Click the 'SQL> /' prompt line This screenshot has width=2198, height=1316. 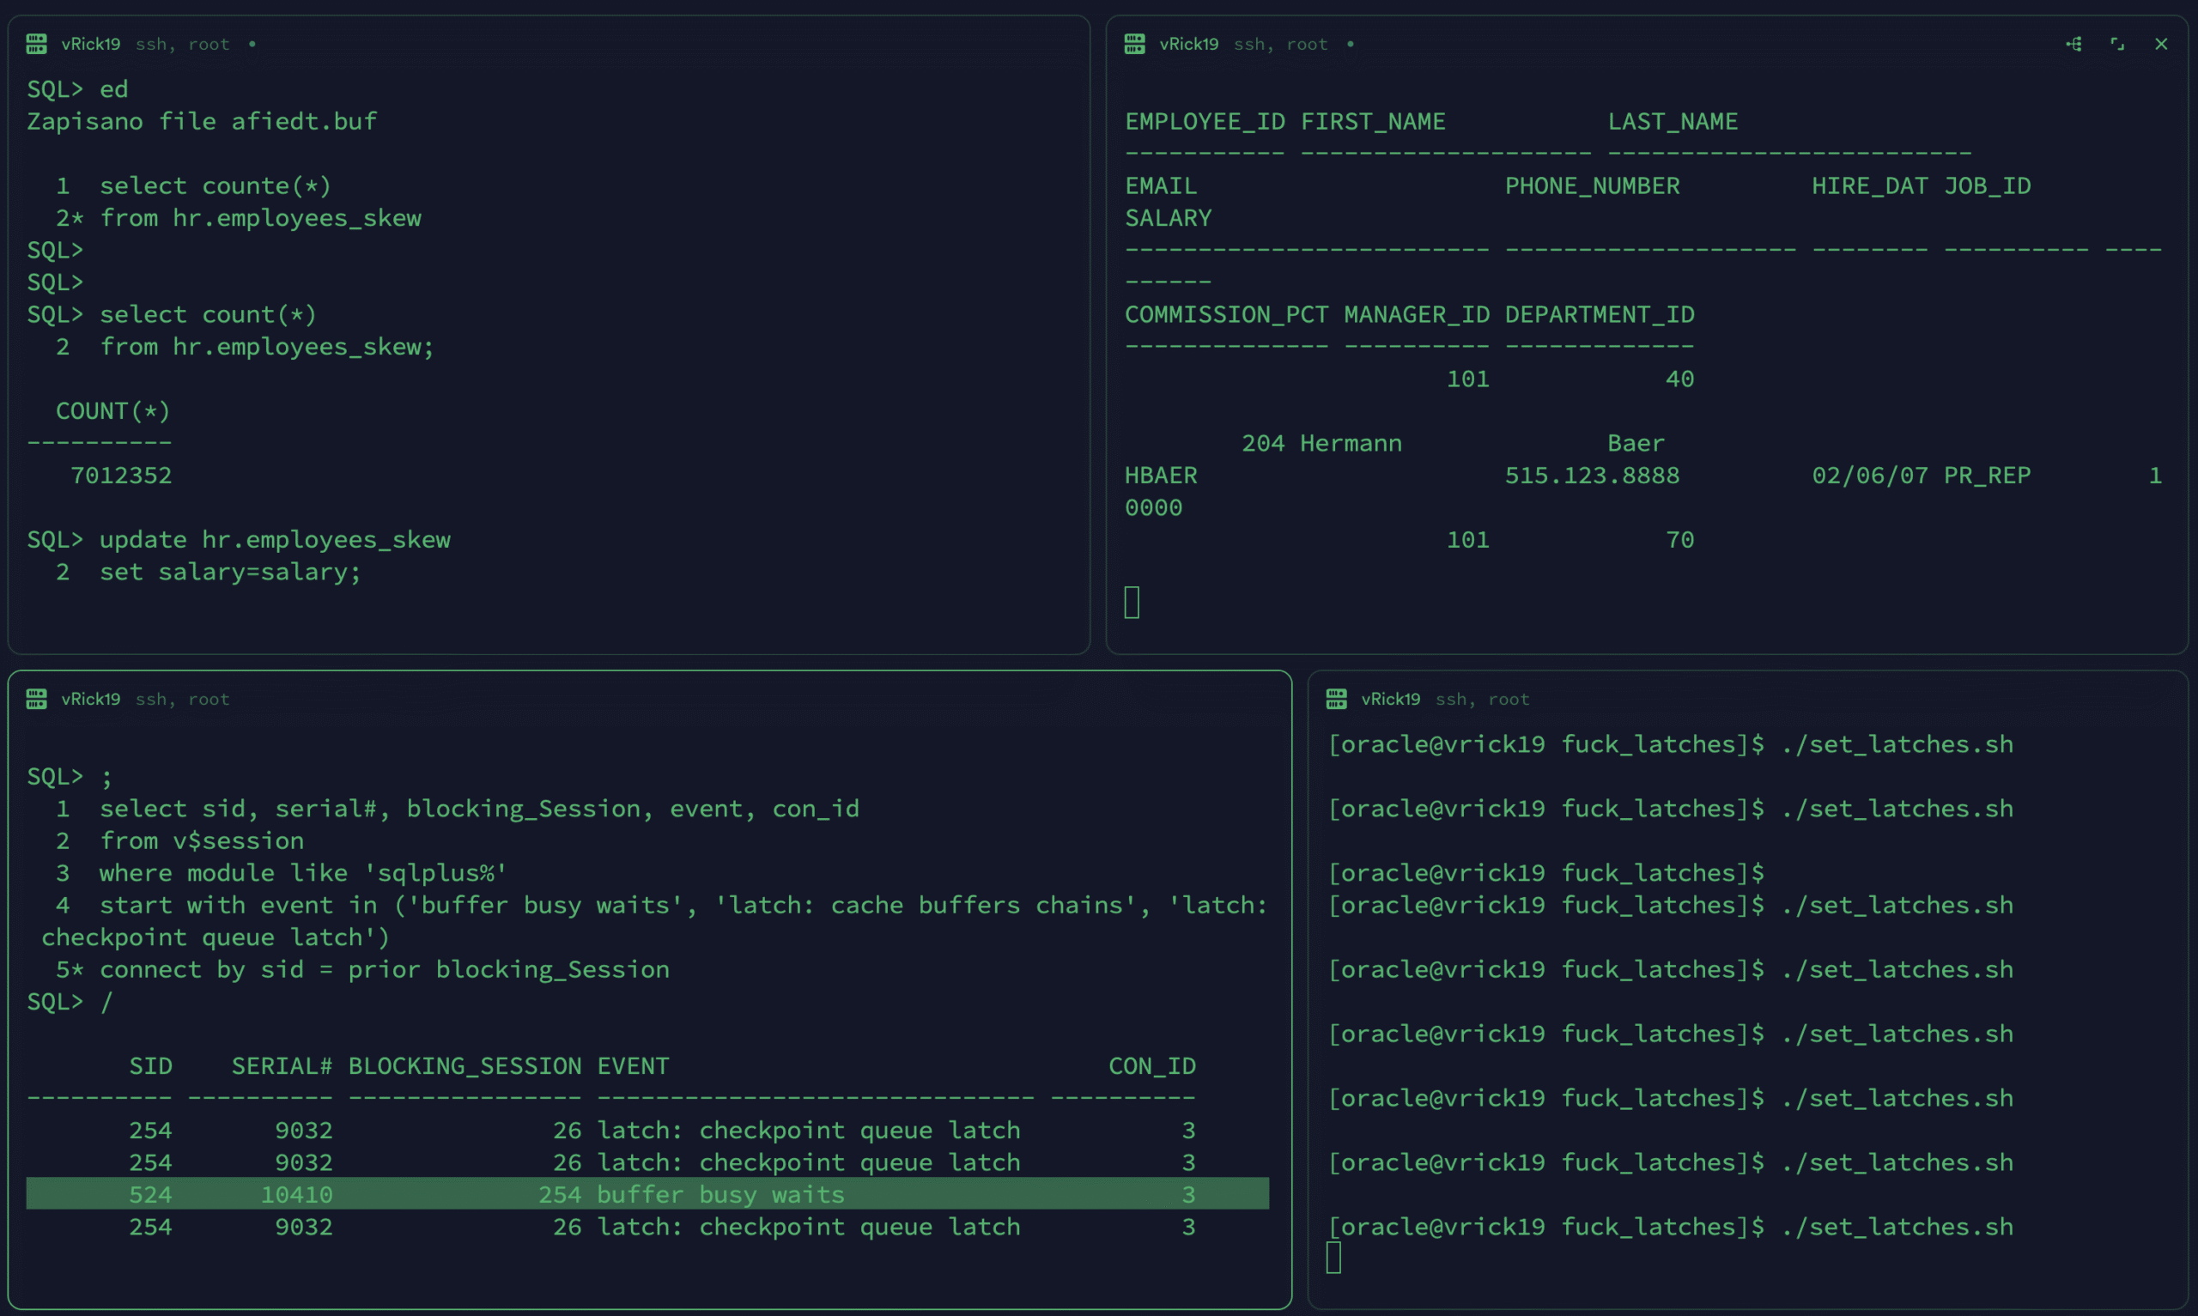click(x=70, y=1001)
